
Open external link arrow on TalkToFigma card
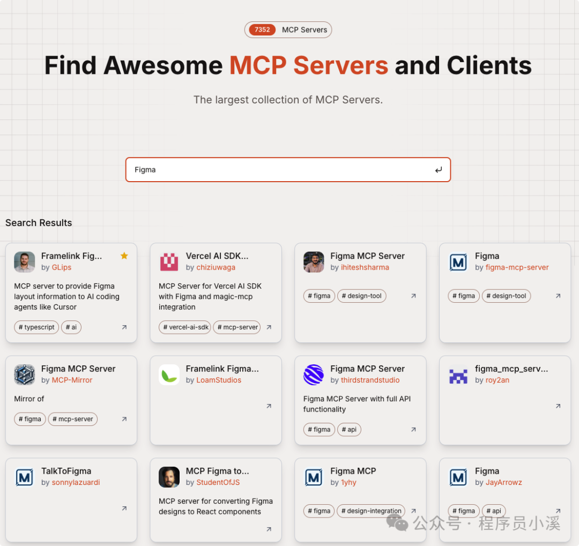pos(124,508)
